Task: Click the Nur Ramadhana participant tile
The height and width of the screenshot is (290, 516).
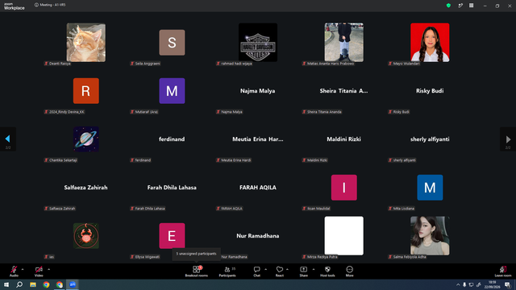Action: tap(258, 236)
